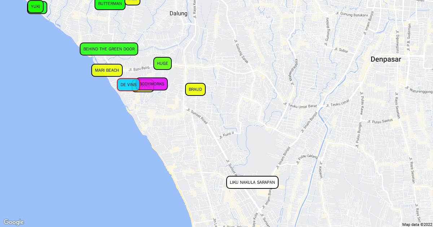Click the Jl. Batu Belig road label
Viewport: 433px width, 227px height.
[139, 68]
